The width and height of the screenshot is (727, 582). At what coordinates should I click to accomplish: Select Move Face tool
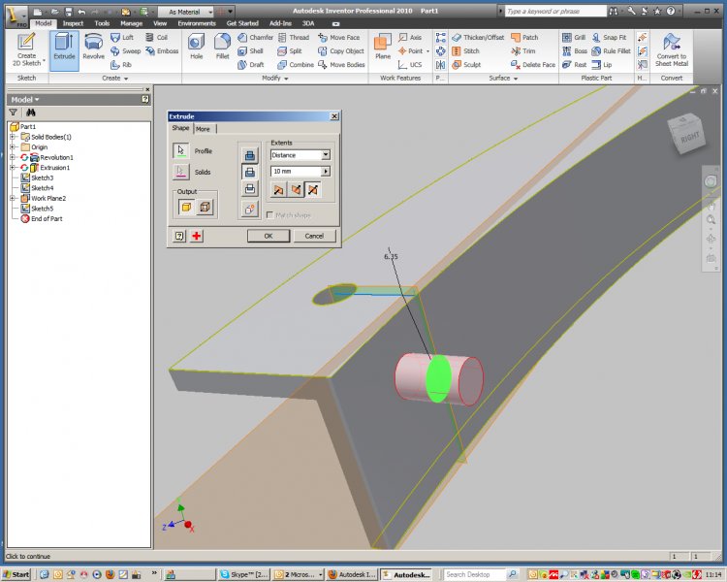click(339, 37)
